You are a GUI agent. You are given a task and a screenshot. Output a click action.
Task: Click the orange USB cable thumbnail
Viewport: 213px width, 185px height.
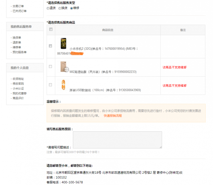coord(64,85)
